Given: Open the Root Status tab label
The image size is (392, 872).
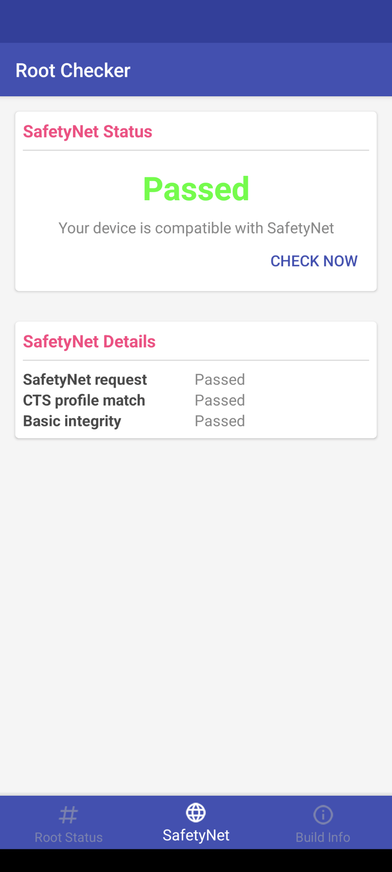Looking at the screenshot, I should (x=69, y=837).
